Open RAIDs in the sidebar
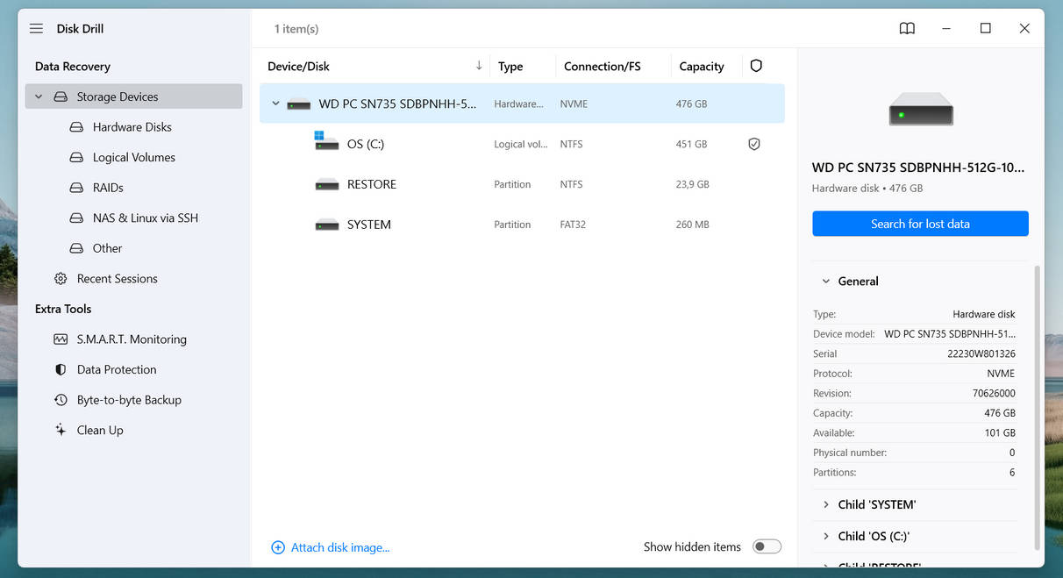1063x578 pixels. click(108, 188)
